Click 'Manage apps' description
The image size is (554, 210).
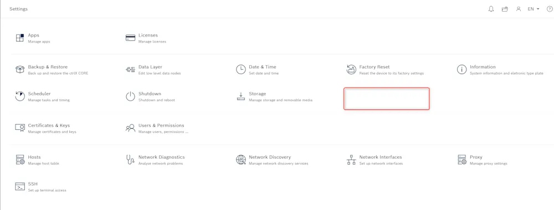(39, 41)
